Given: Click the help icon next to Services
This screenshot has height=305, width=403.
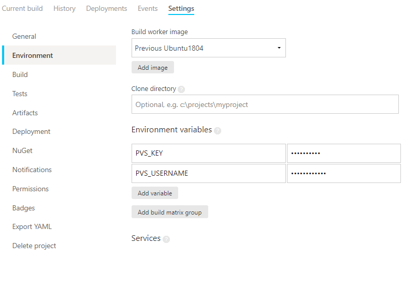Looking at the screenshot, I should (x=166, y=239).
